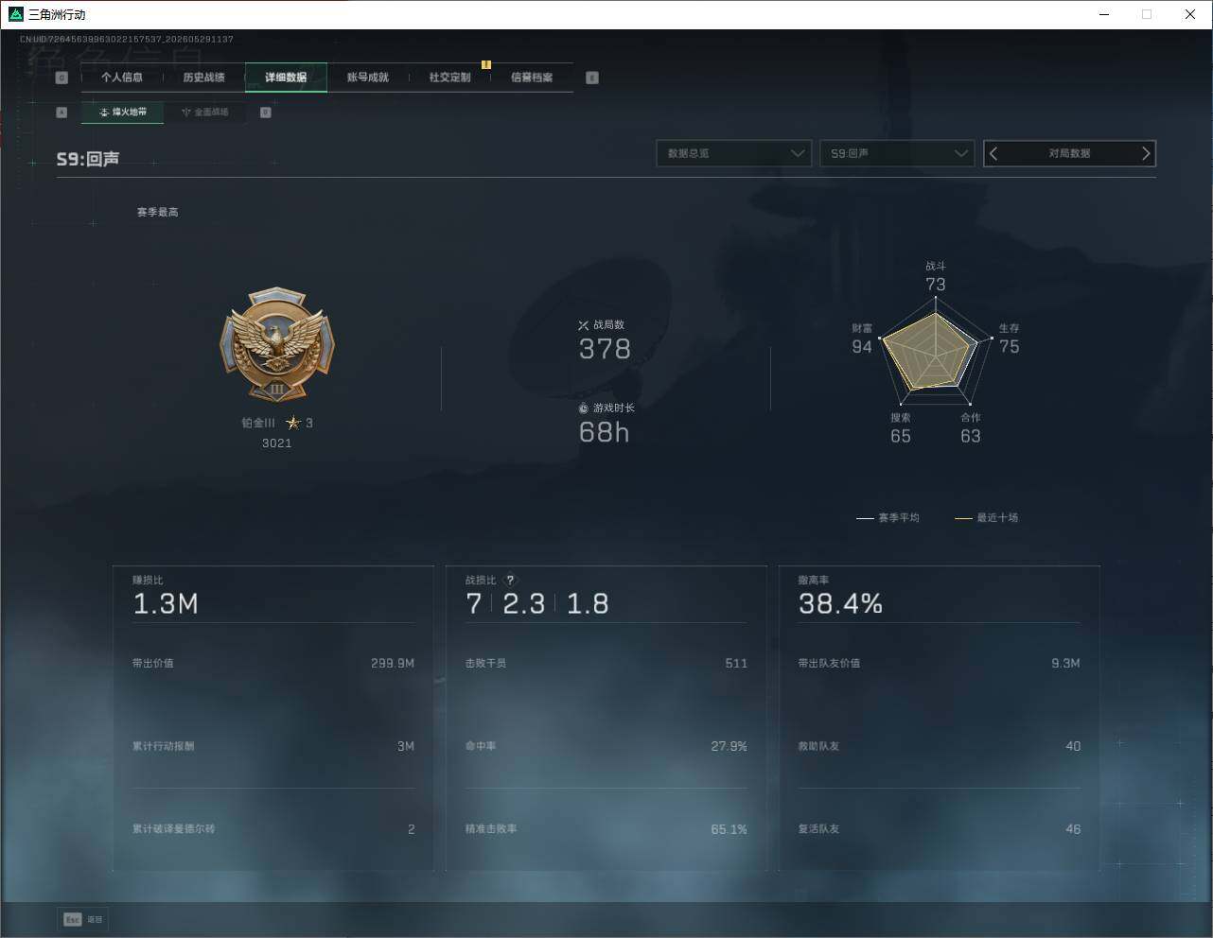
Task: Open the question mark help beside 战损比
Action: 510,581
